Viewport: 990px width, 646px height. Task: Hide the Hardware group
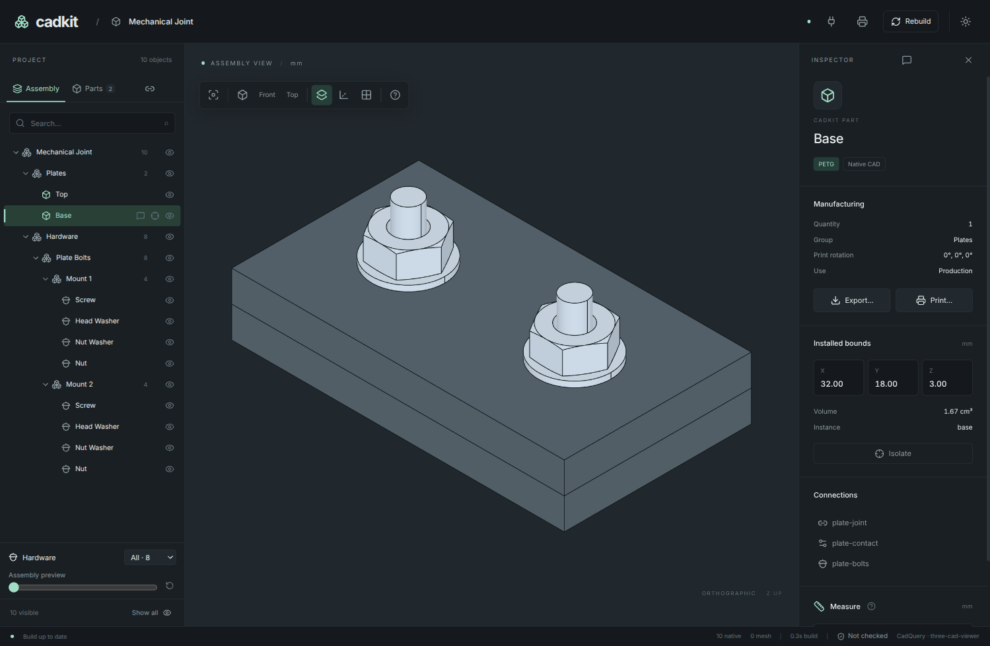pos(170,237)
